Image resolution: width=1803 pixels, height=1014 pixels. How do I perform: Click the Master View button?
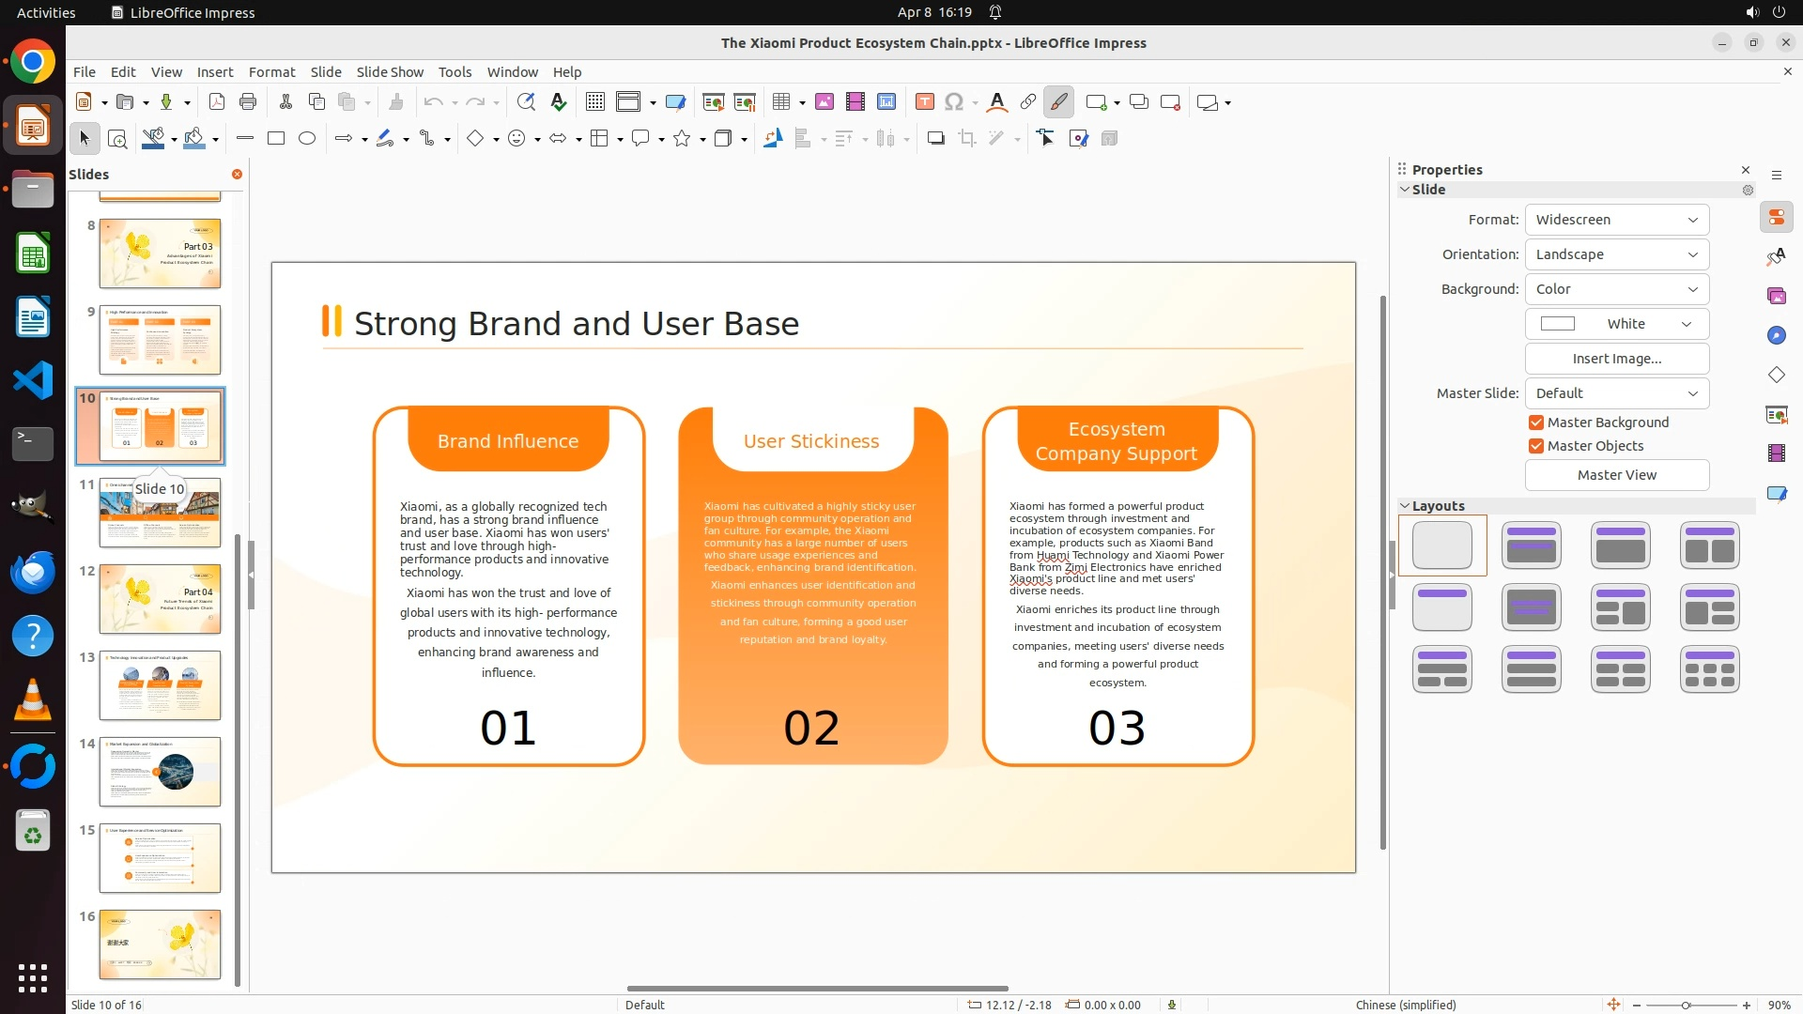pyautogui.click(x=1616, y=475)
